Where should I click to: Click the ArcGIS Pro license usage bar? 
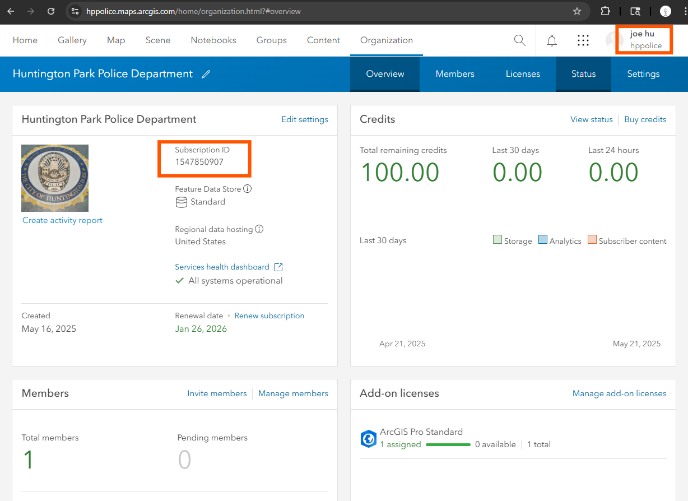(448, 444)
